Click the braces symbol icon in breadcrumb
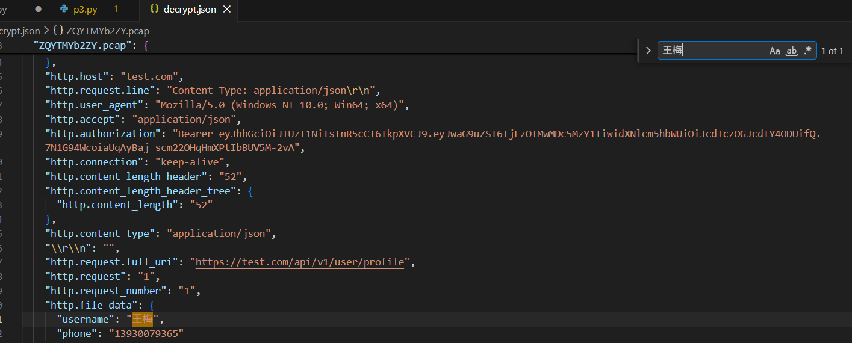 point(58,31)
